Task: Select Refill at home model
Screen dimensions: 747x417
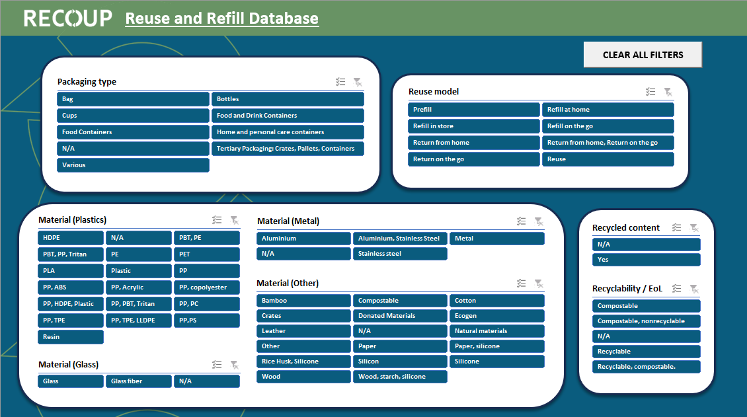Action: [x=608, y=110]
